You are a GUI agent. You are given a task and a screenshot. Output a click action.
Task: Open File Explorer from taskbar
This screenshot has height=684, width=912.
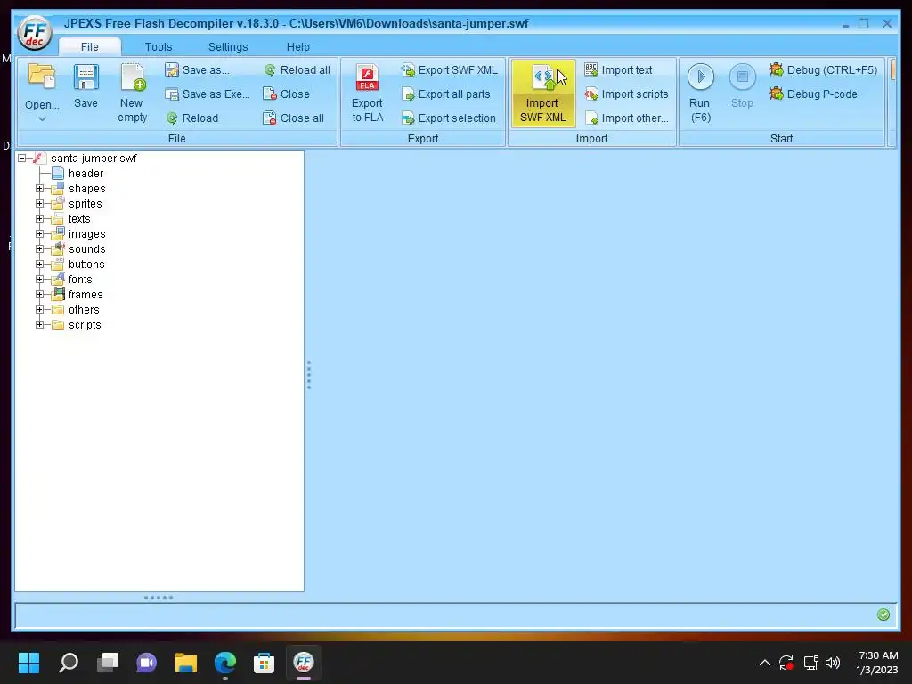[185, 663]
